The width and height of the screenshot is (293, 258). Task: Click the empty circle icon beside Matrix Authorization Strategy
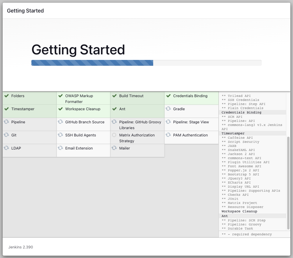(x=114, y=135)
